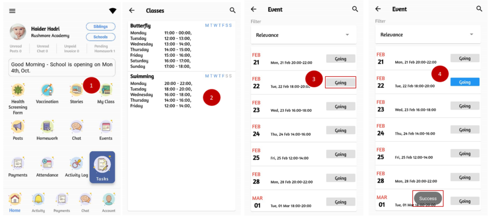Image resolution: width=488 pixels, height=219 pixels.
Task: Toggle Going for Mon, 21 Feb event in third screen
Action: click(x=340, y=58)
